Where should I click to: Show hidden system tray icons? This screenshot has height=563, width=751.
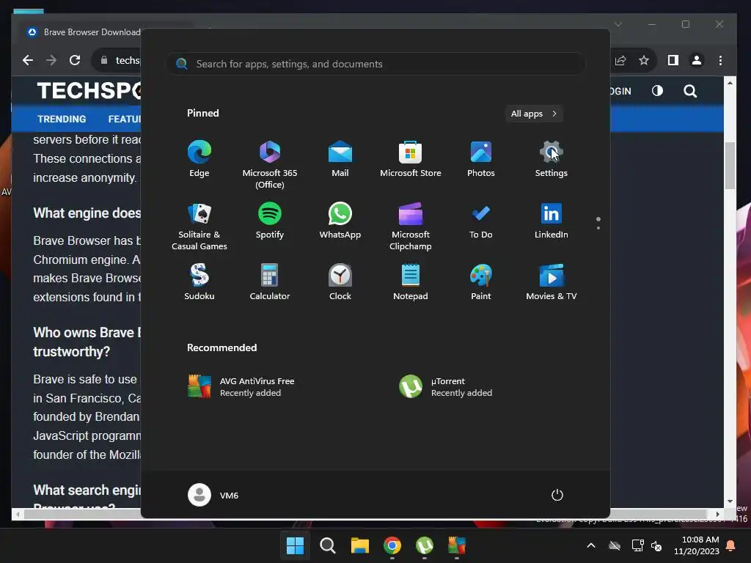click(x=591, y=545)
